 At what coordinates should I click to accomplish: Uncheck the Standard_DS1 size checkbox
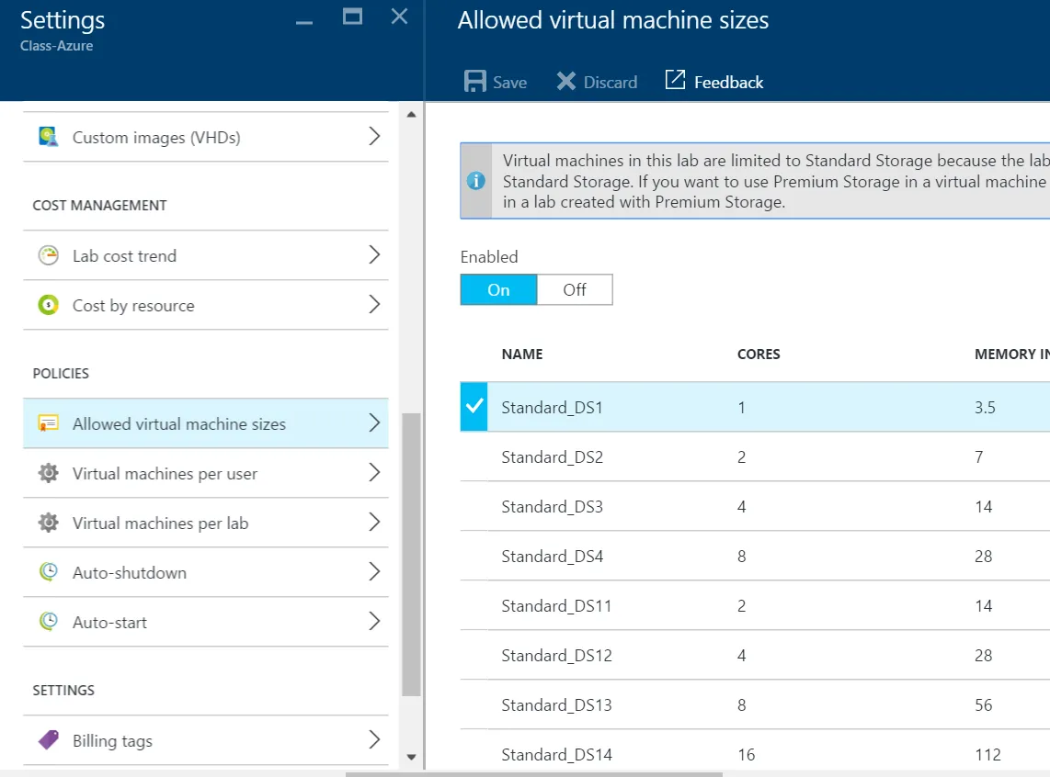coord(475,407)
